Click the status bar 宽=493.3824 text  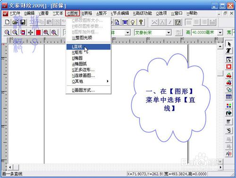pos(185,174)
